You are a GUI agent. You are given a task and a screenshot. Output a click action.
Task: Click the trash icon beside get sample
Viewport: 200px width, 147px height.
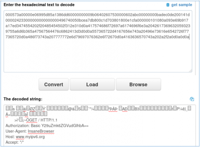click(168, 5)
